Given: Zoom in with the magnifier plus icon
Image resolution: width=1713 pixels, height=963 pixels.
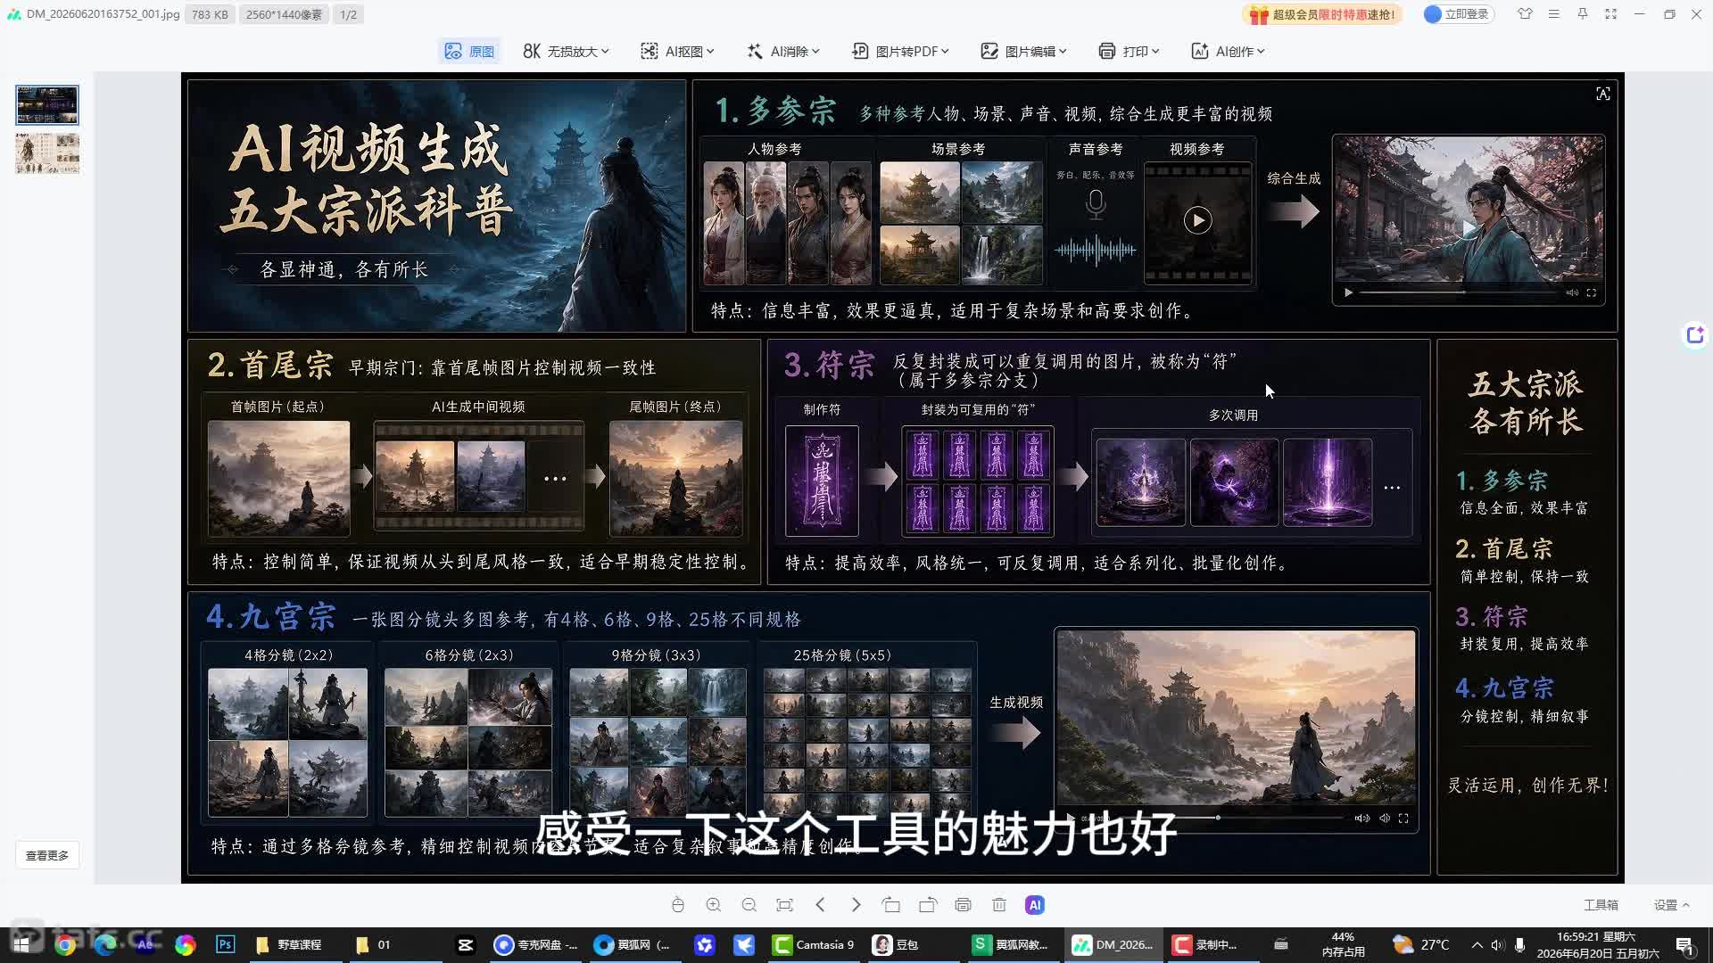Looking at the screenshot, I should [x=714, y=905].
